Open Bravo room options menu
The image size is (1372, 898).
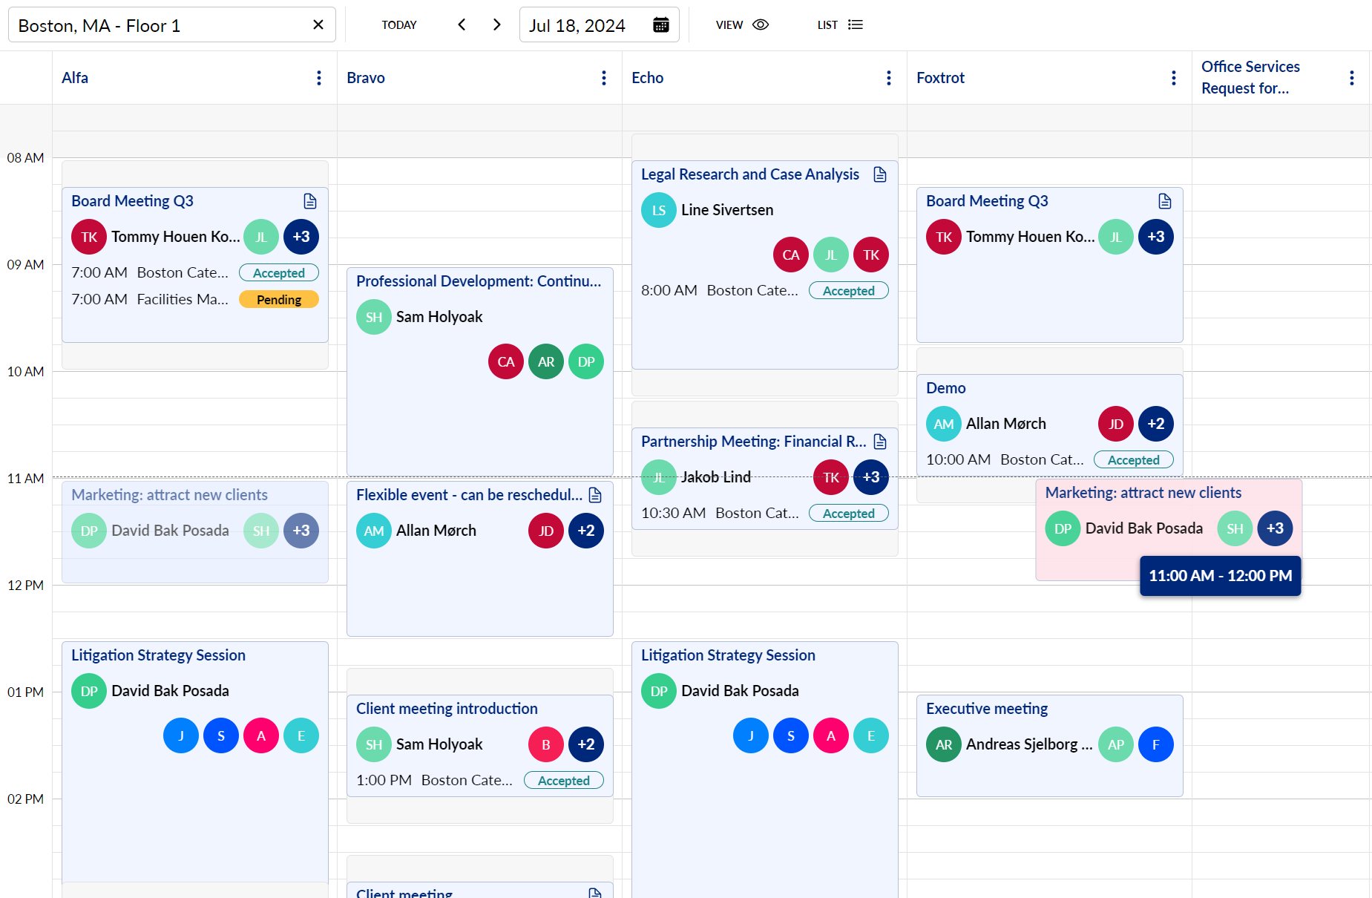point(604,78)
